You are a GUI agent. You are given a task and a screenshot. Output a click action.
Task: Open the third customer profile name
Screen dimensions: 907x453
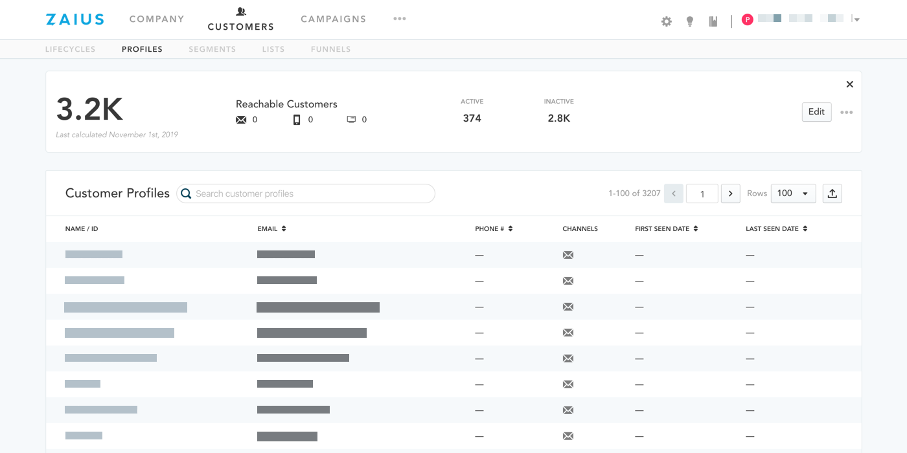(126, 307)
